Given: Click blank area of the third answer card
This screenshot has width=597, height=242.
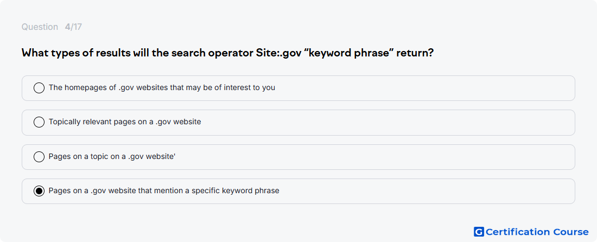Looking at the screenshot, I should coord(381,157).
